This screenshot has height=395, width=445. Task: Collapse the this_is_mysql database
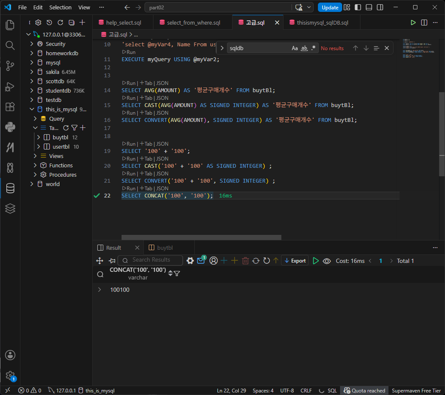coord(32,109)
